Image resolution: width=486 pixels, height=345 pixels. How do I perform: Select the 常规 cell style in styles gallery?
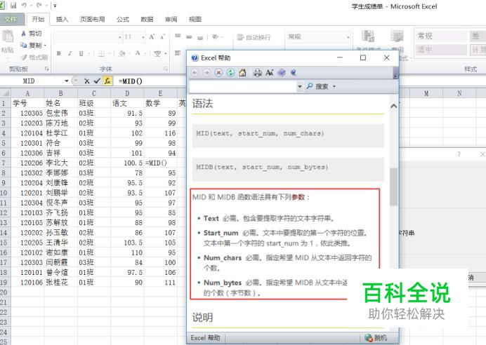click(x=441, y=36)
